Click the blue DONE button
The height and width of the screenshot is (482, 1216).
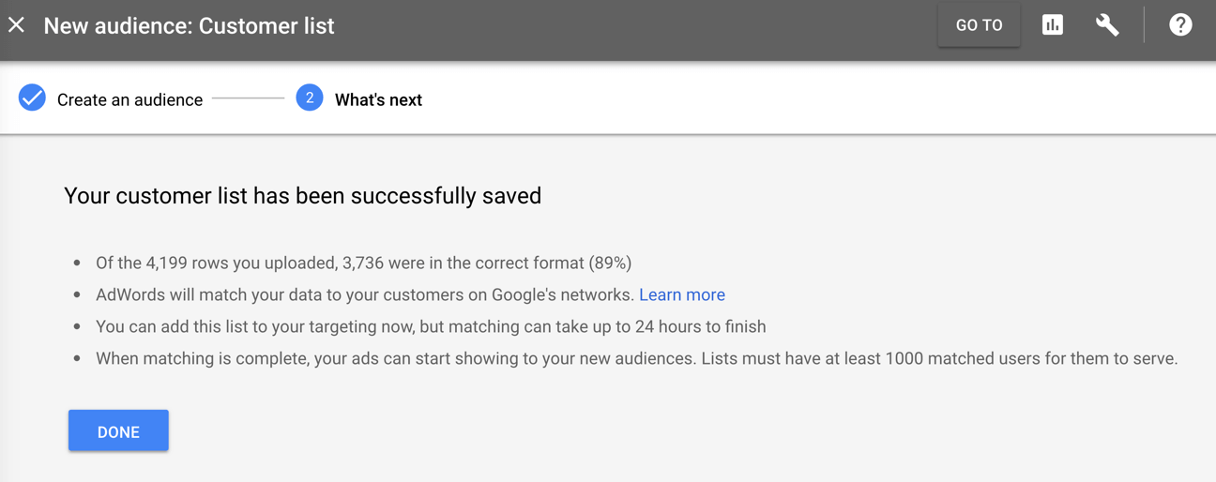[x=118, y=431]
